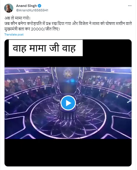Image resolution: width=137 pixels, height=170 pixels.
Task: Click the Translate post link
Action: click(14, 35)
